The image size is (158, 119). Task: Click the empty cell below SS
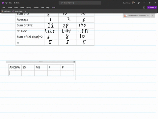coord(28,73)
